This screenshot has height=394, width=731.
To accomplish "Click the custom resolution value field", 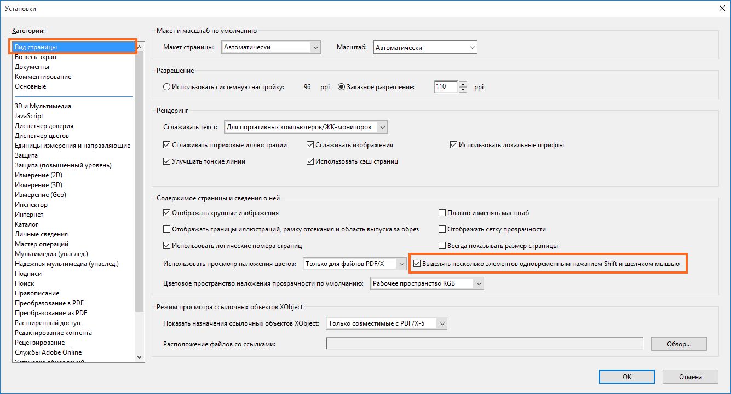I will click(446, 86).
